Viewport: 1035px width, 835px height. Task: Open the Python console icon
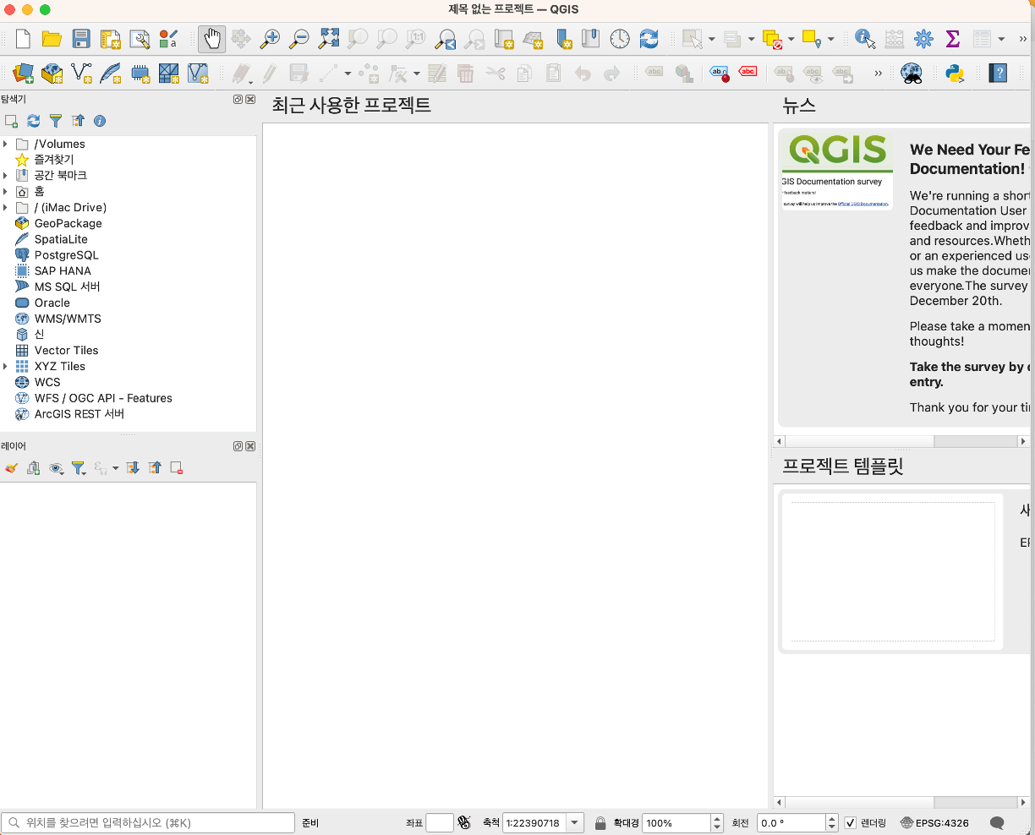tap(956, 74)
